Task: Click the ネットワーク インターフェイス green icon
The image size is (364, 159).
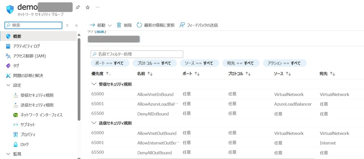Action: click(x=16, y=115)
